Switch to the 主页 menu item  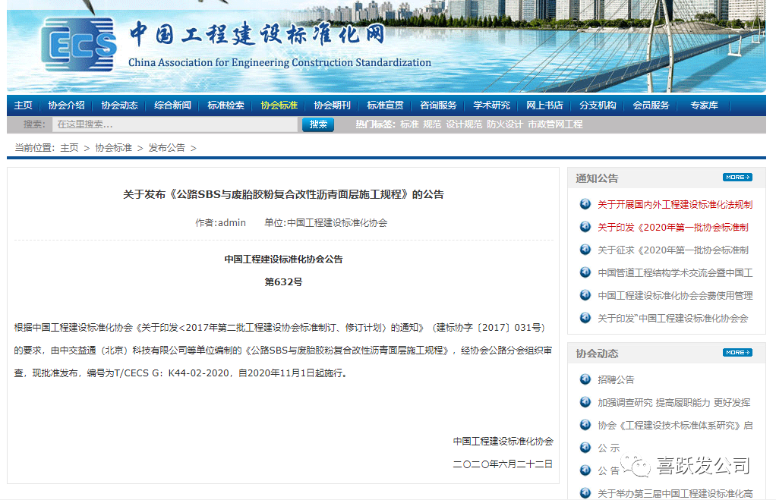22,105
